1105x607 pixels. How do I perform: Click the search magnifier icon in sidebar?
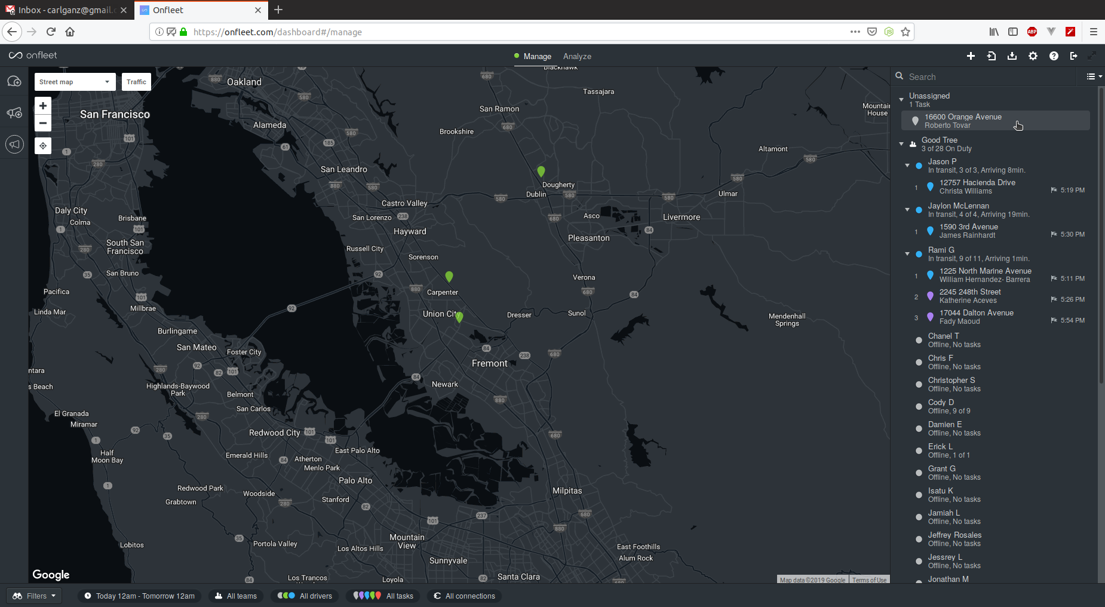pyautogui.click(x=900, y=76)
